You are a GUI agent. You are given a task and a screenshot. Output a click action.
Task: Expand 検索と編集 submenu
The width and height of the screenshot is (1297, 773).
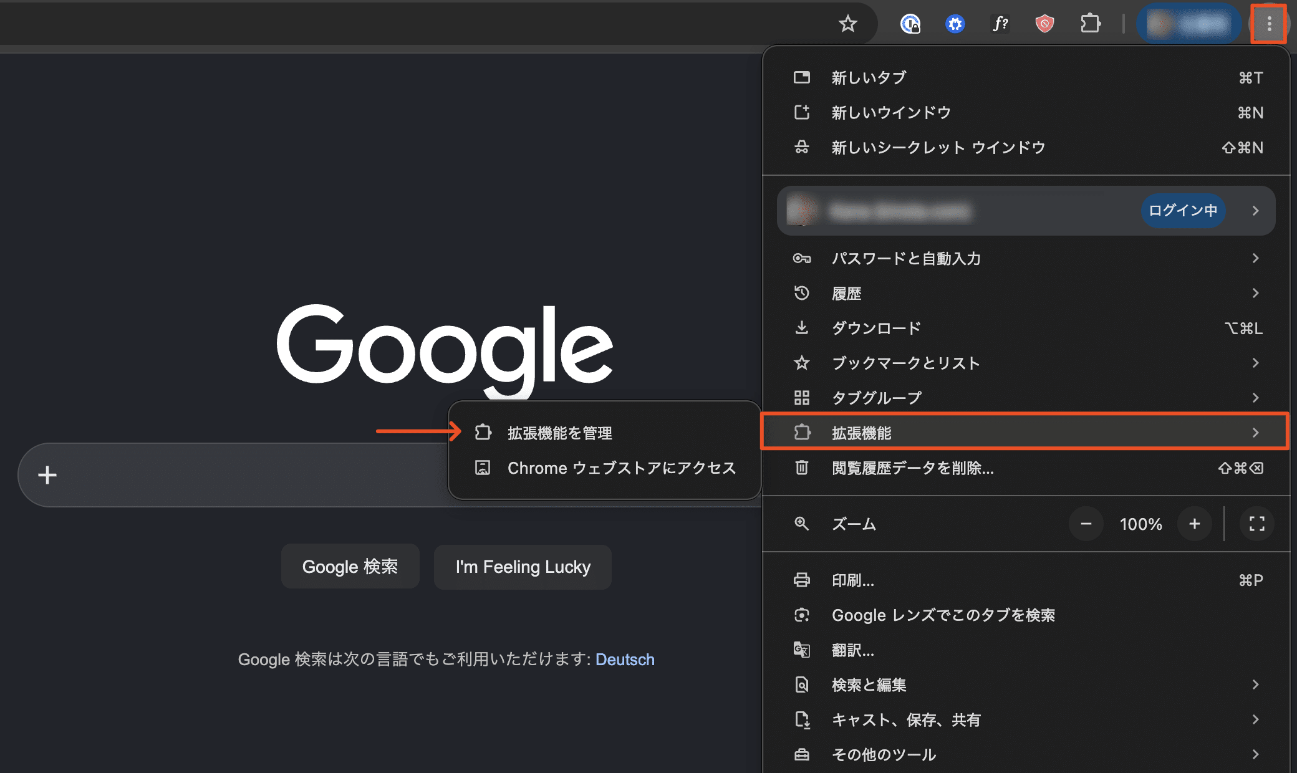click(x=1026, y=685)
